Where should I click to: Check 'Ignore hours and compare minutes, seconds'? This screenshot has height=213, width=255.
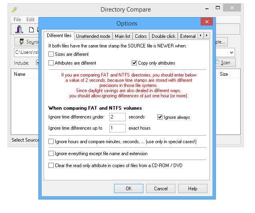point(51,142)
